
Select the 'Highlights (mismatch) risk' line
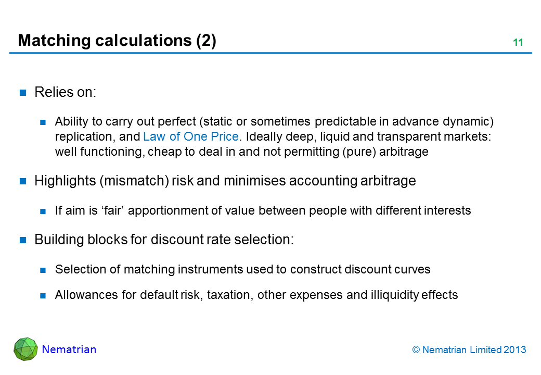(x=225, y=181)
